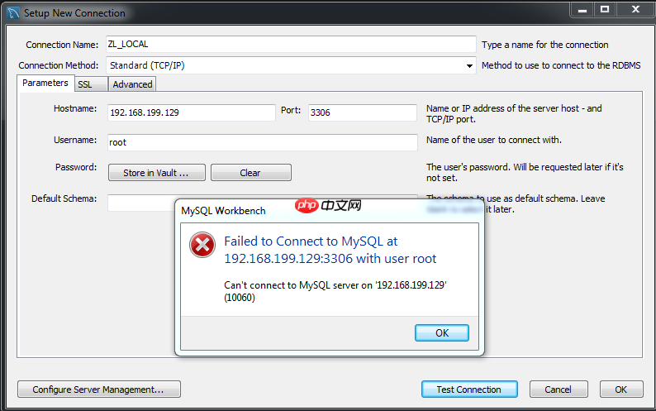Close the Setup New Connection window
Screen dimensions: 656x411
(x=635, y=10)
